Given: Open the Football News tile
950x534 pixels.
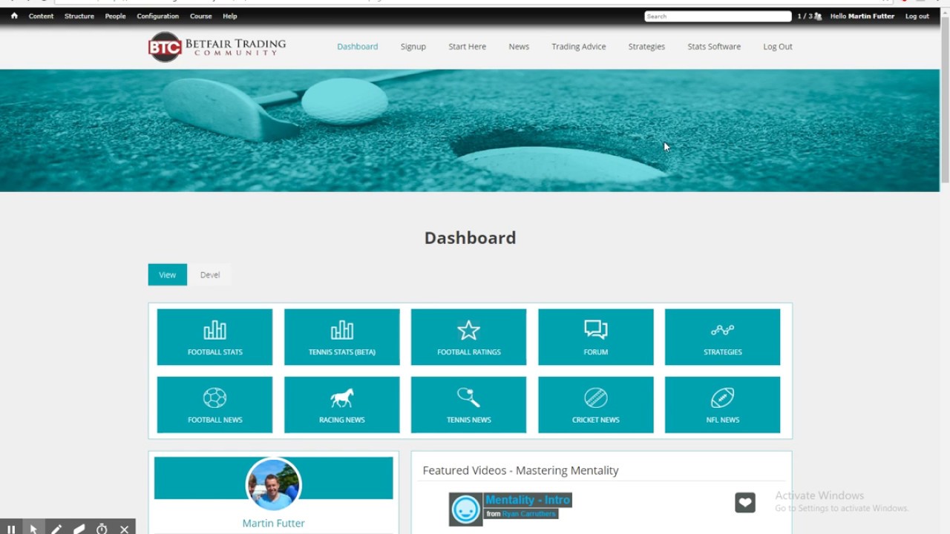Looking at the screenshot, I should coord(214,405).
